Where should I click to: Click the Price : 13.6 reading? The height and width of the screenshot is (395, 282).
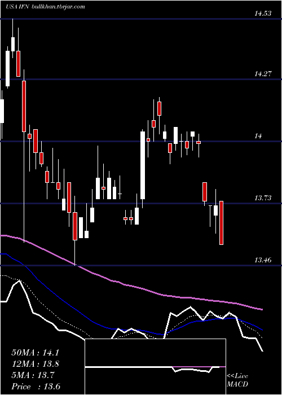(36, 387)
